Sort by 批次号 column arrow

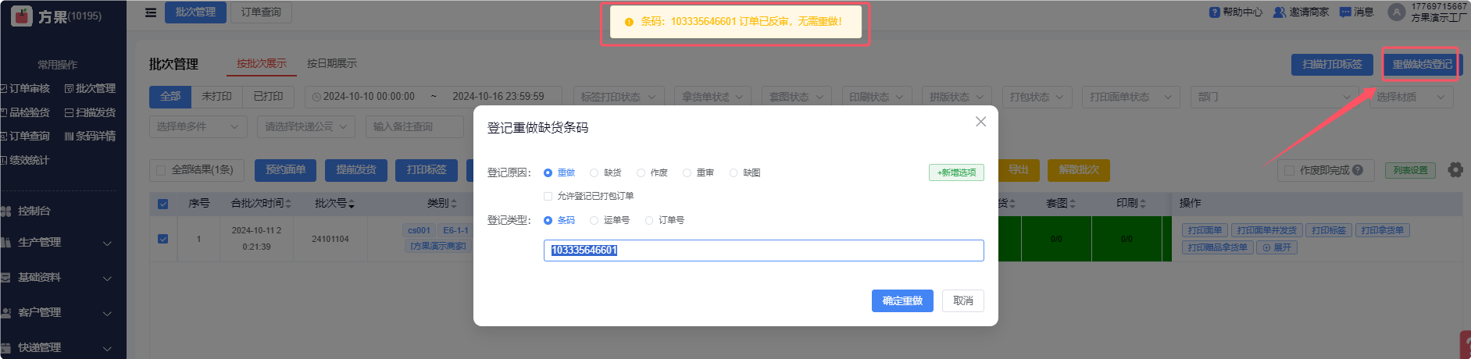352,204
